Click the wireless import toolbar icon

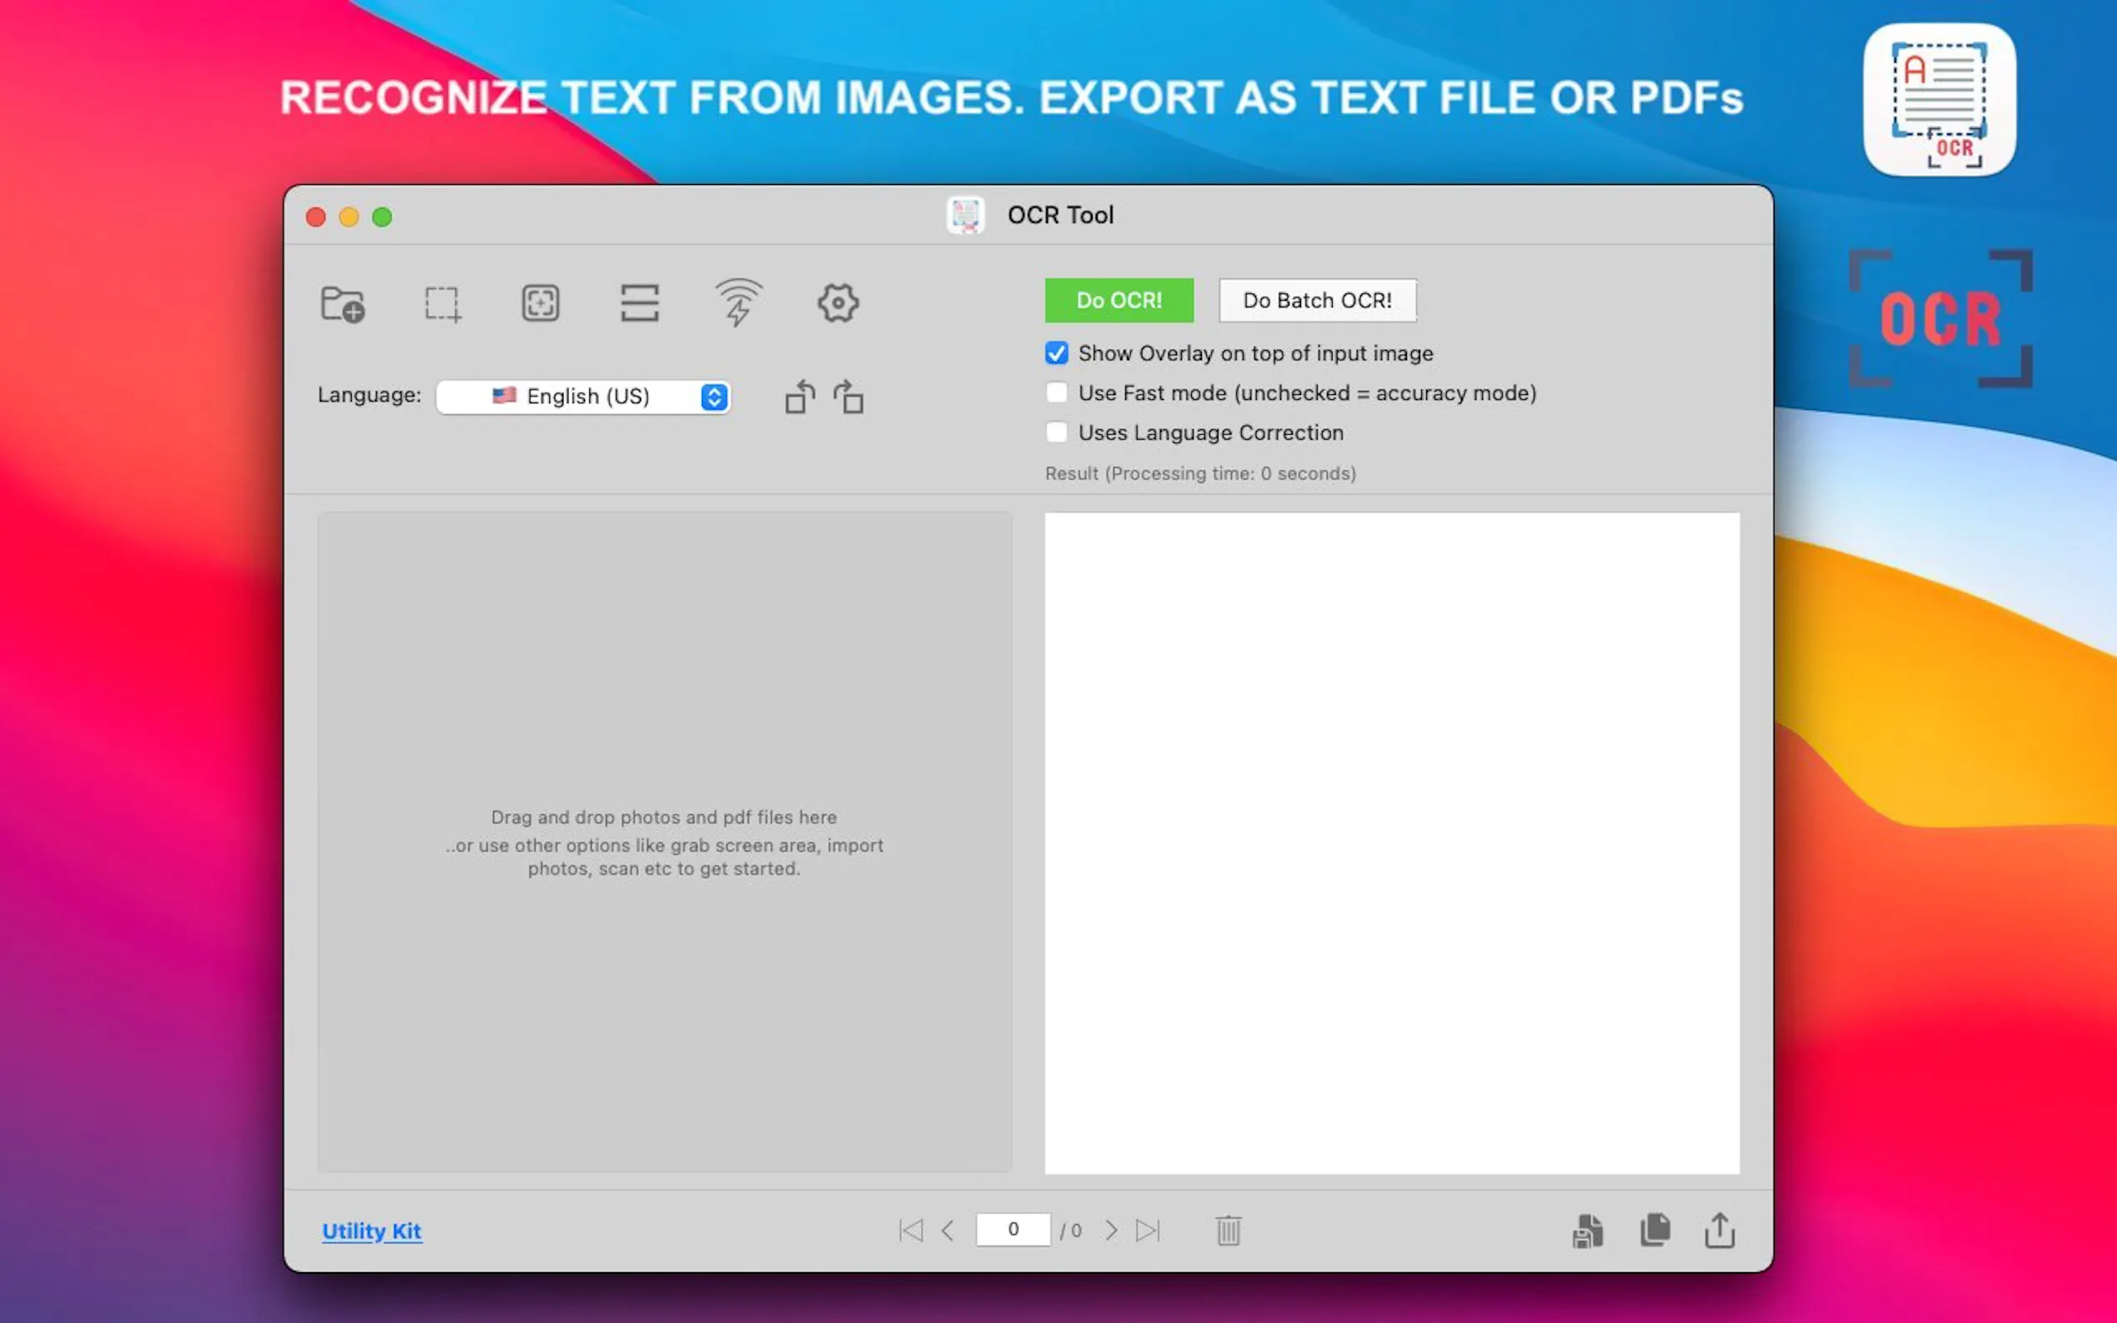pyautogui.click(x=738, y=303)
